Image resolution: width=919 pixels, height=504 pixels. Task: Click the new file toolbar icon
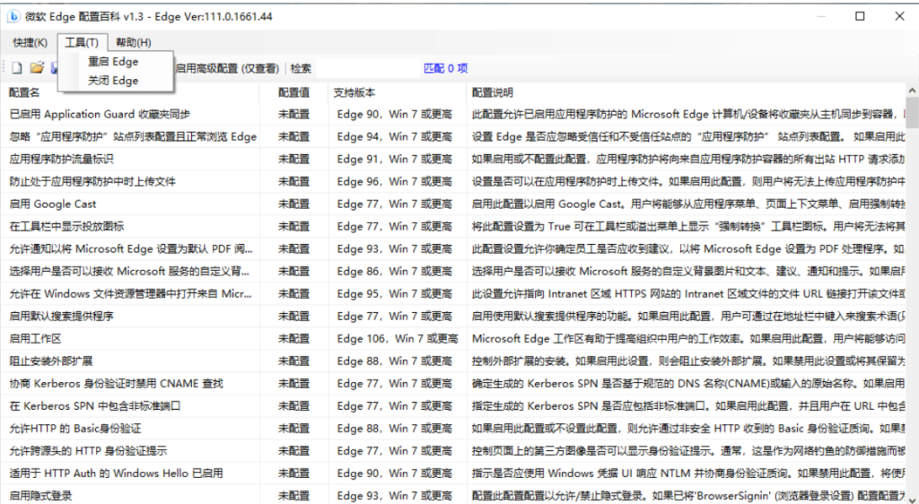point(16,68)
